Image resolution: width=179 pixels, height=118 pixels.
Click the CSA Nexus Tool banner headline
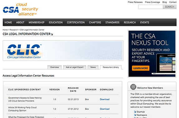click(x=150, y=40)
